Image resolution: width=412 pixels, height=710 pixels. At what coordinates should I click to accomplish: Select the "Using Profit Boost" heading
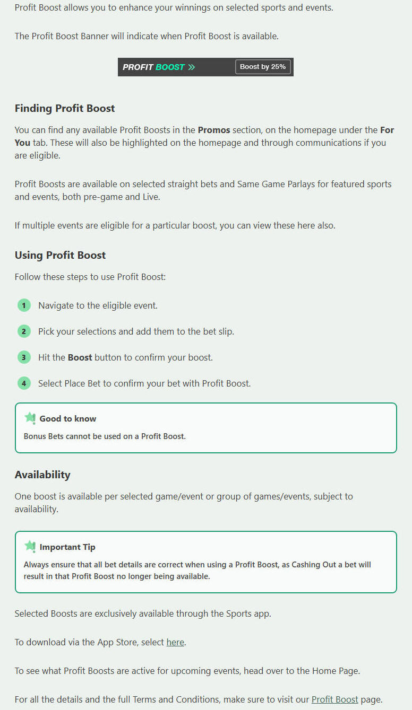[60, 255]
